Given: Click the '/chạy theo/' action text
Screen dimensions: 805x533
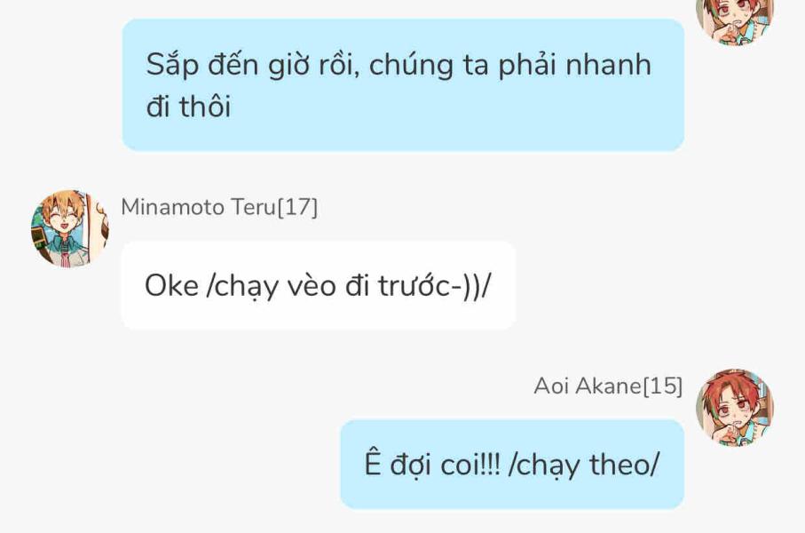Looking at the screenshot, I should (x=584, y=465).
